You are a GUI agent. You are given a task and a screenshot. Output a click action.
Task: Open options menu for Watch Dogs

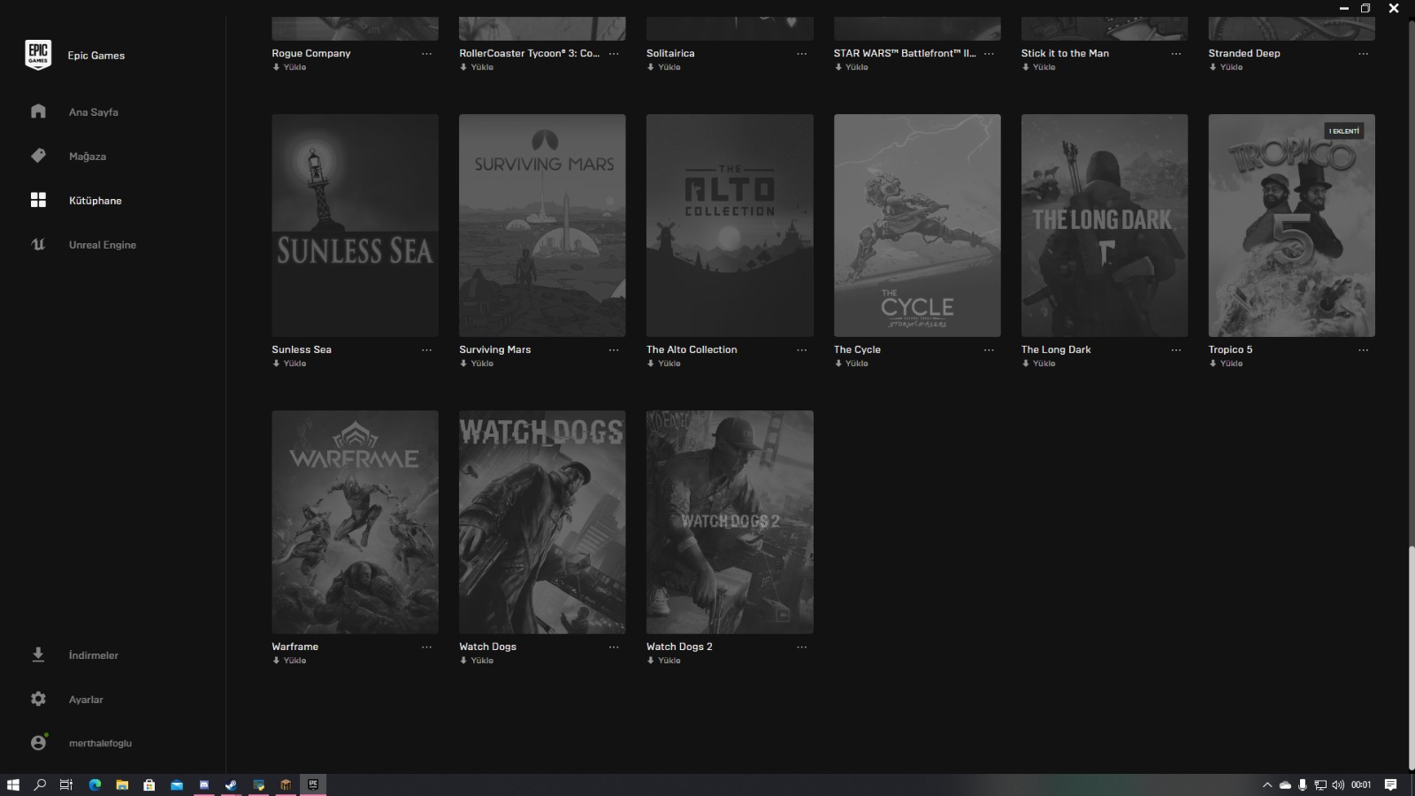pos(614,647)
